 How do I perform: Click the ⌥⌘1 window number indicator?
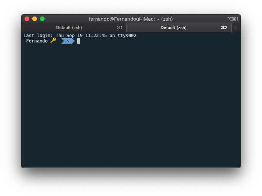pyautogui.click(x=233, y=19)
